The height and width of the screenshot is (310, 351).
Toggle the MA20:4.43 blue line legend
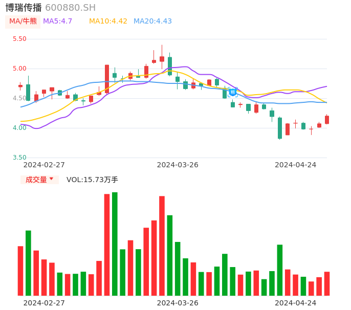(x=152, y=21)
